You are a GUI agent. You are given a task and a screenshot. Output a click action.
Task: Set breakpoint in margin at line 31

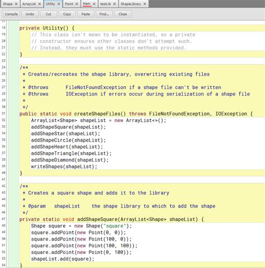(x=13, y=114)
